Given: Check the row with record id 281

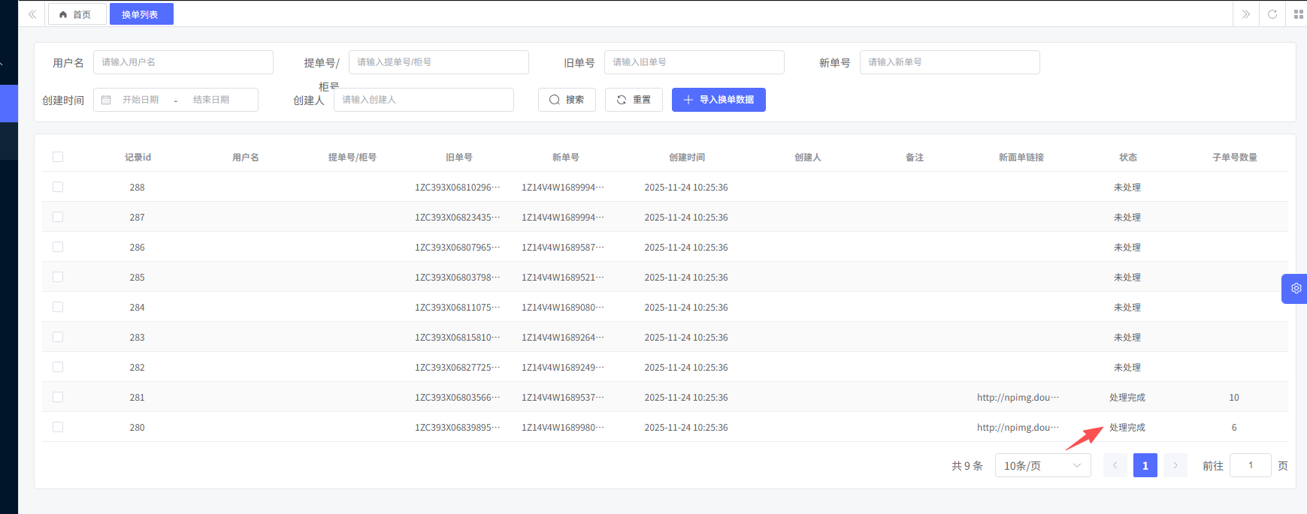Looking at the screenshot, I should coord(58,397).
